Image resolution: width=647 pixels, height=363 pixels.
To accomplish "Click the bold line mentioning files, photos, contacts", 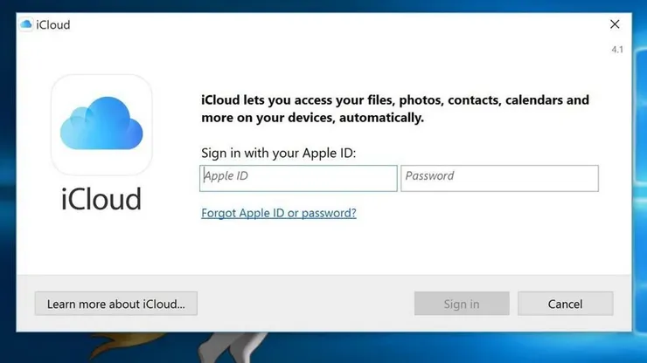I will click(x=395, y=99).
